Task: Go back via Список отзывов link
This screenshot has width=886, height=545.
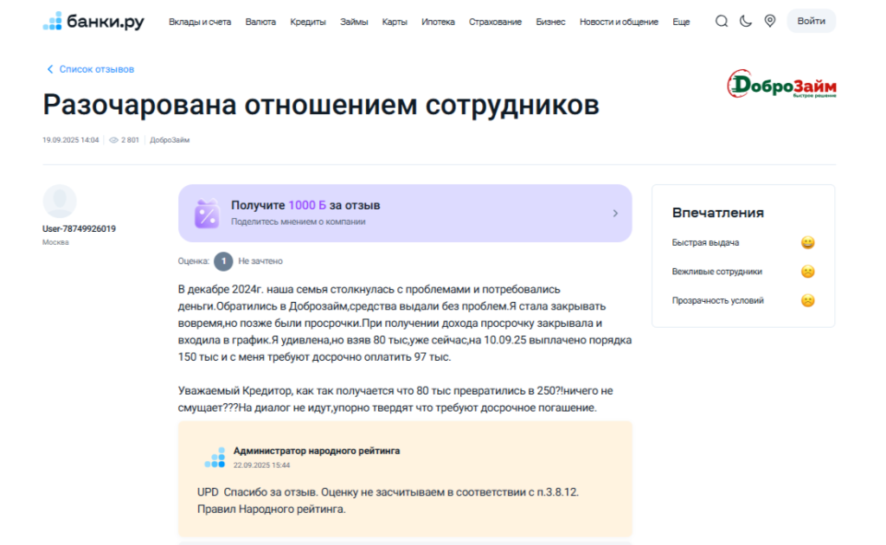Action: pyautogui.click(x=97, y=69)
